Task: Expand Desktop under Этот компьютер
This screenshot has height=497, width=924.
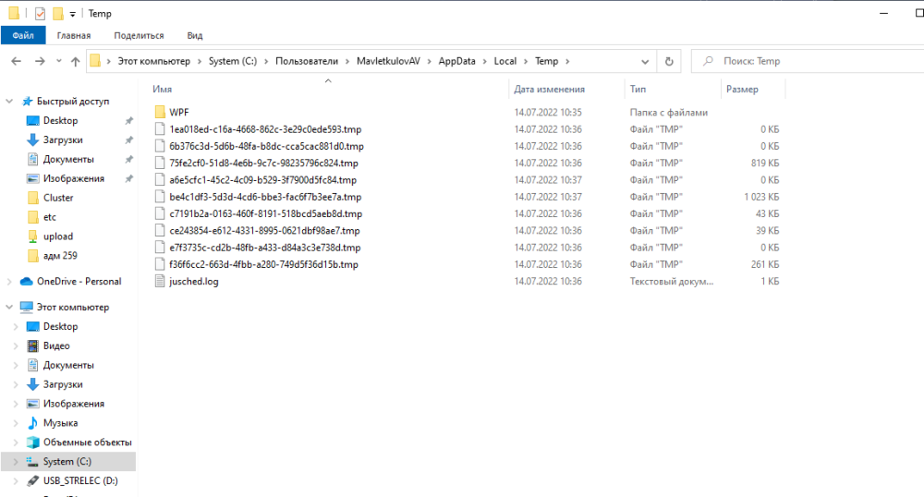Action: point(16,327)
